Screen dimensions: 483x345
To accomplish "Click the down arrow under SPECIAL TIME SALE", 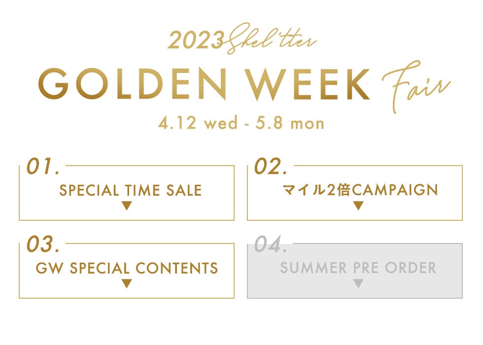I will [x=127, y=206].
